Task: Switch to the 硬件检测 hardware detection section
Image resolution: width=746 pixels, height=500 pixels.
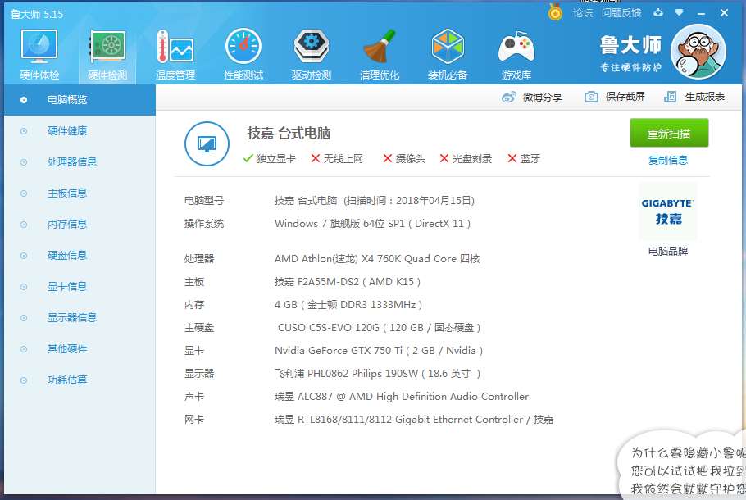Action: point(107,55)
